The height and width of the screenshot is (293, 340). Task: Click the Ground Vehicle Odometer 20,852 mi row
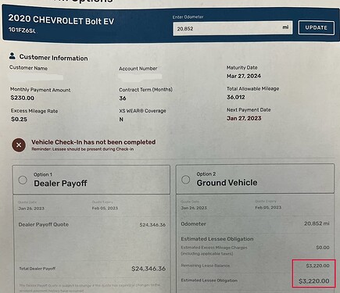tap(255, 223)
